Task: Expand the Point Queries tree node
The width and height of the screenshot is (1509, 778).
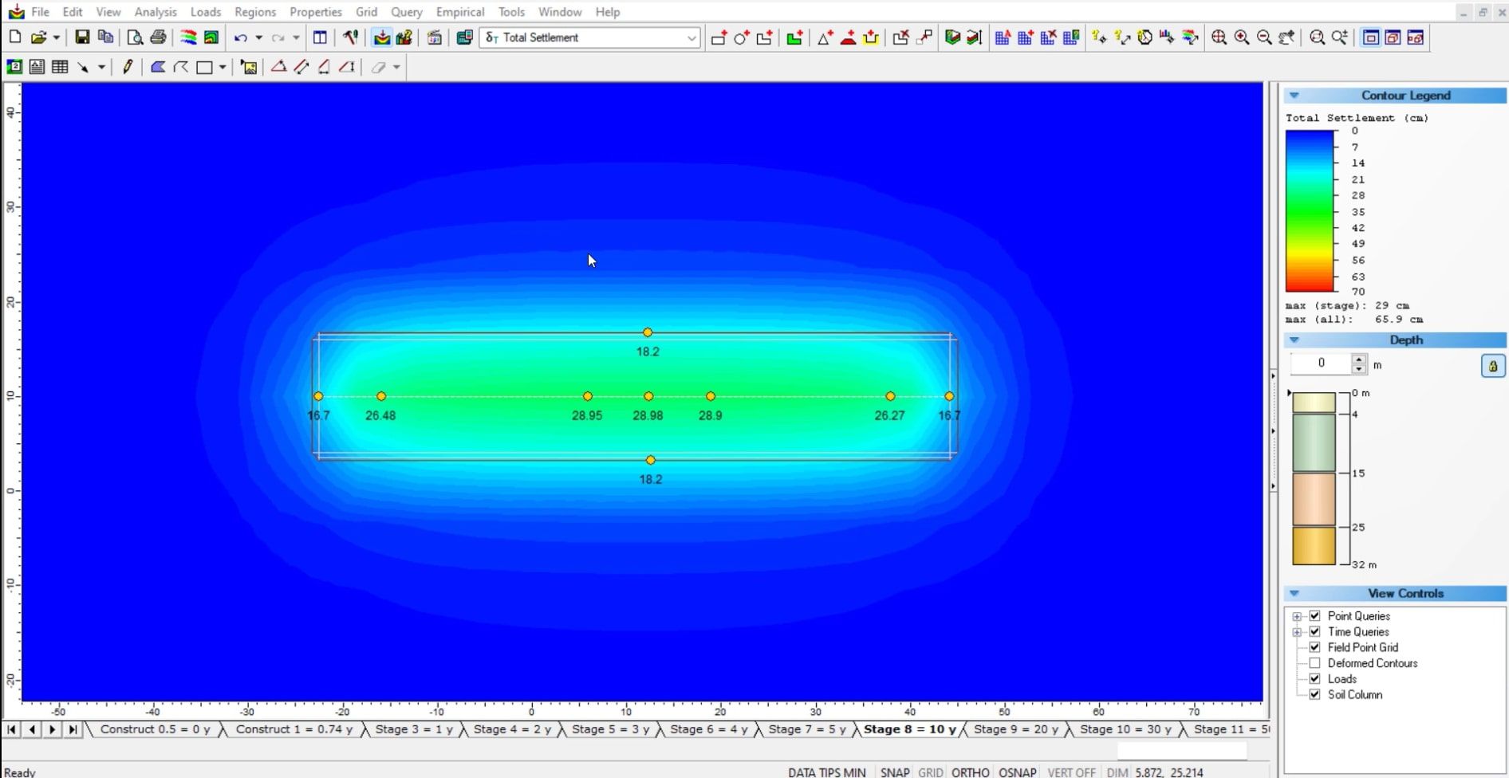Action: (1297, 616)
